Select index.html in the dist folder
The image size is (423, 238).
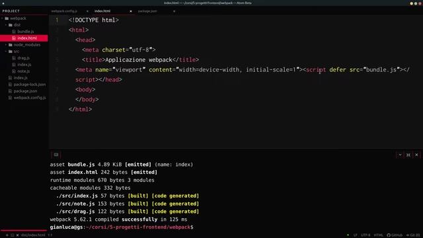pyautogui.click(x=24, y=38)
